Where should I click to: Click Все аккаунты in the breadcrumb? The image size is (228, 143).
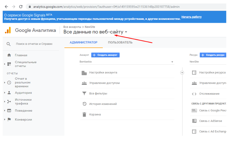click(x=72, y=27)
